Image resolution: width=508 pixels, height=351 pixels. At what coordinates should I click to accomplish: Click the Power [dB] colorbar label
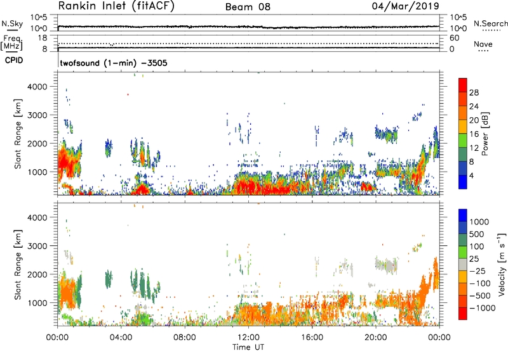[x=485, y=134]
